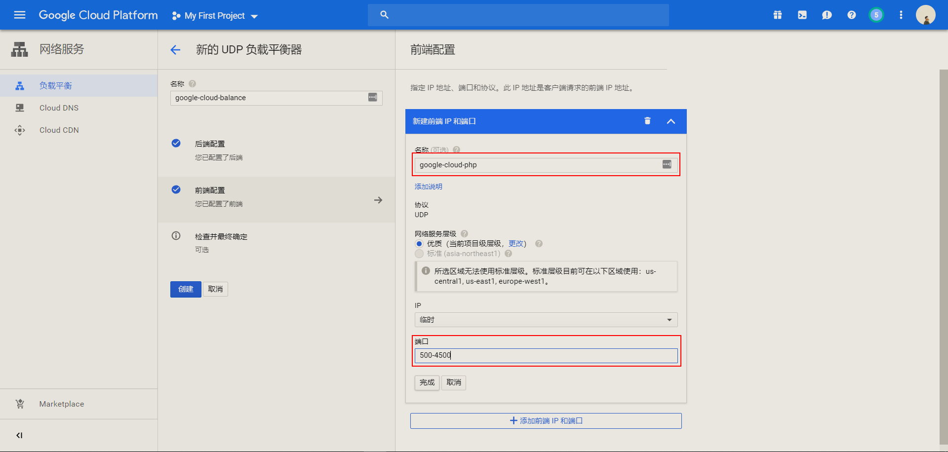Open Marketplace in the sidebar
Image resolution: width=948 pixels, height=452 pixels.
pos(79,404)
